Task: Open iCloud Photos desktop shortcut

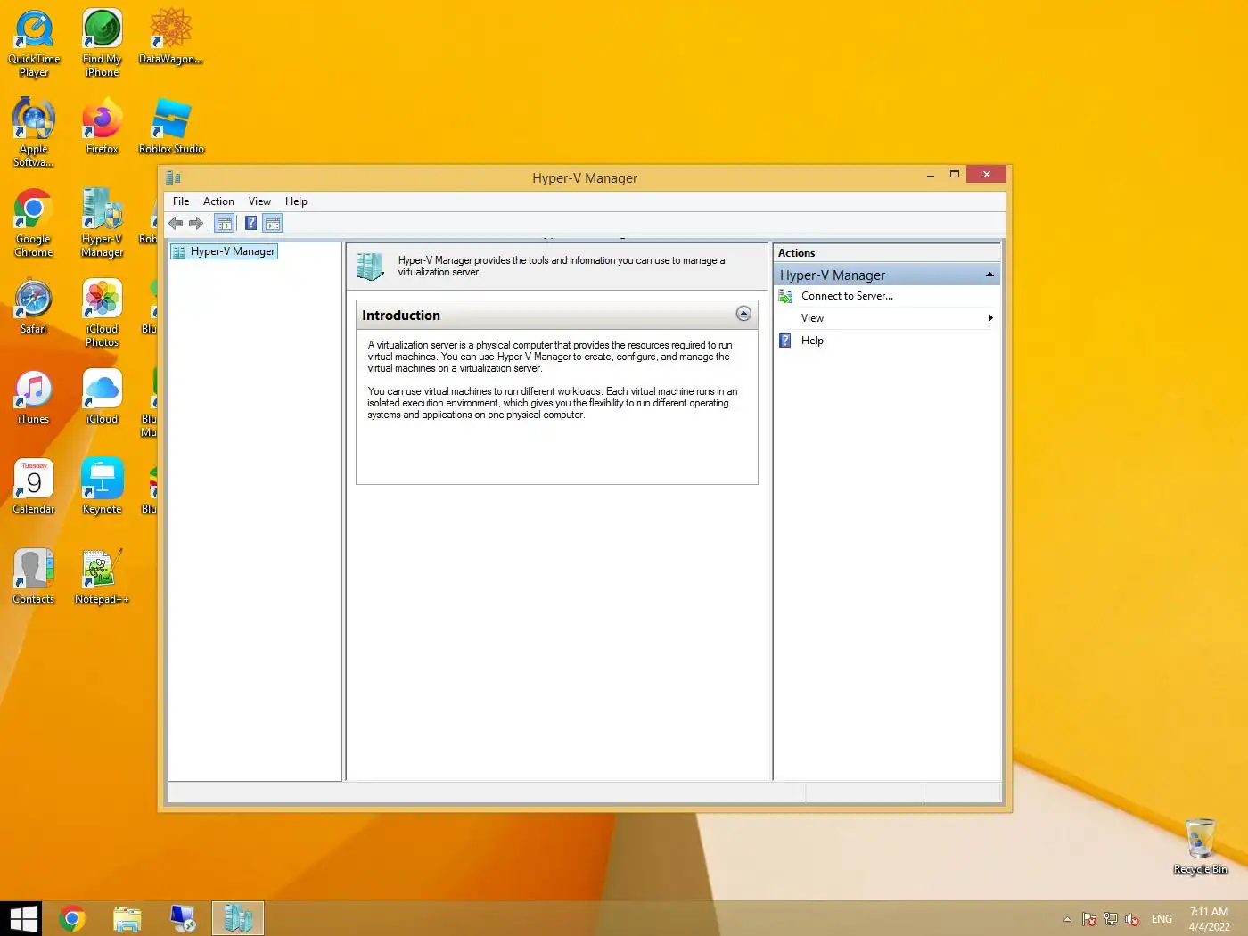Action: pos(103,314)
